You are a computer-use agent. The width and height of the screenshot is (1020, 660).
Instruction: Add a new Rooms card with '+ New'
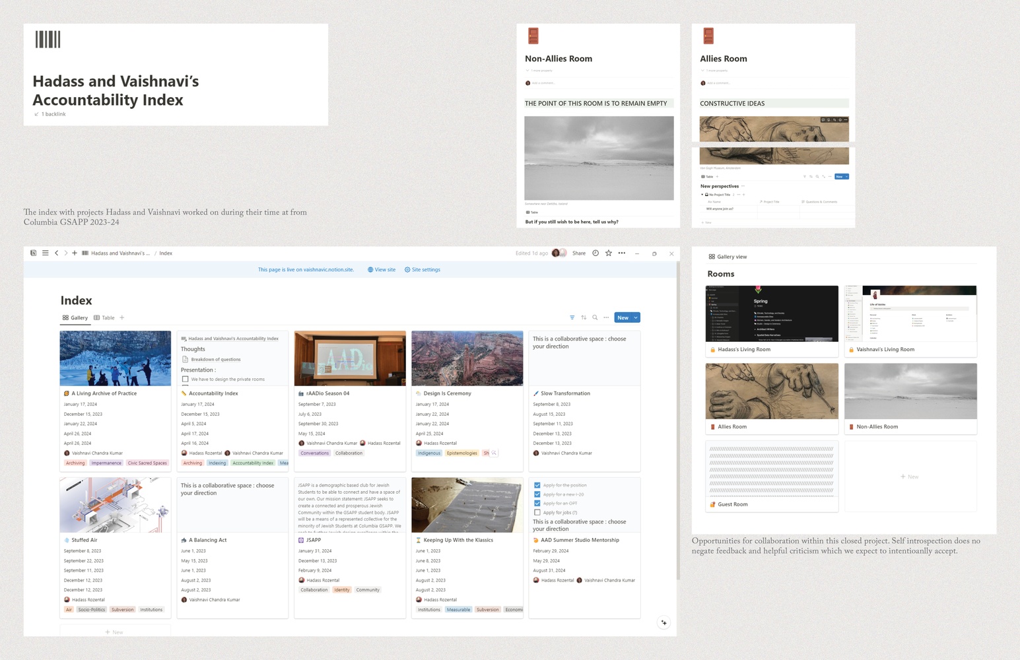pyautogui.click(x=910, y=477)
